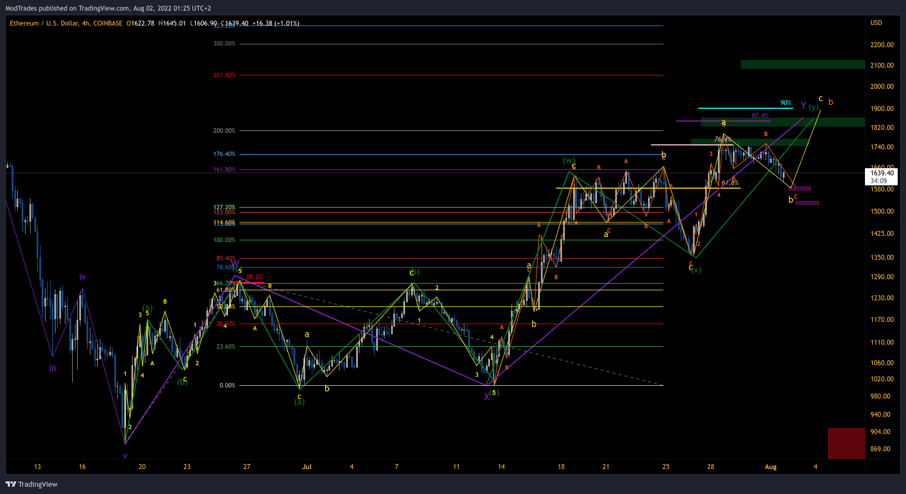Click date 11 on time axis
The width and height of the screenshot is (906, 494).
(457, 467)
